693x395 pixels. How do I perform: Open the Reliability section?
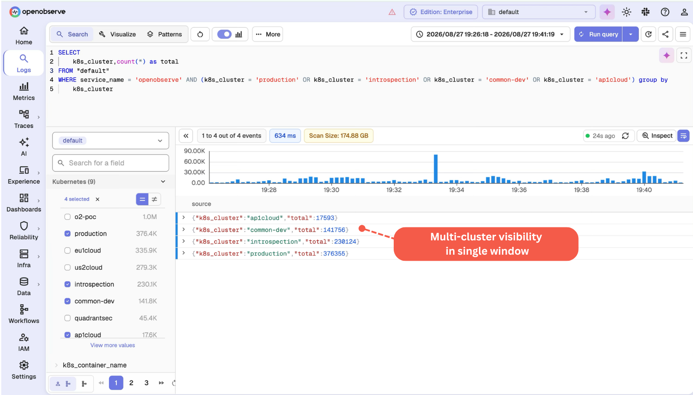tap(24, 230)
